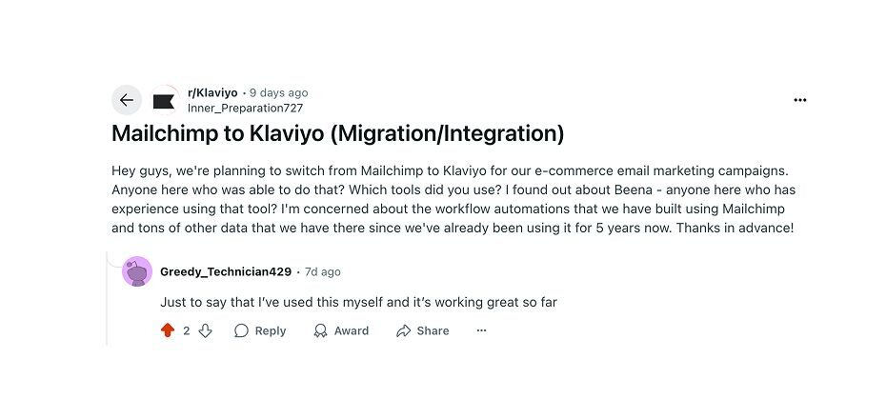Click the Award ribbon icon

[x=320, y=330]
